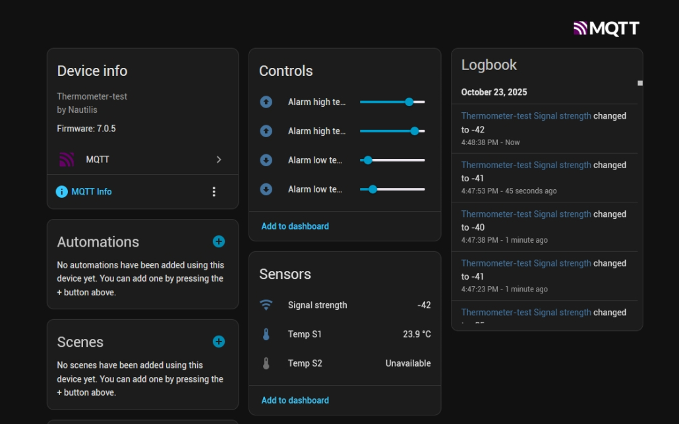The width and height of the screenshot is (679, 424).
Task: Click the grey thermometer icon for Temp S2
Action: 266,363
